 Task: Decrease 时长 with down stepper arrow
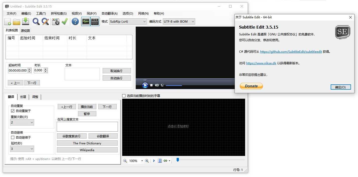coord(46,72)
